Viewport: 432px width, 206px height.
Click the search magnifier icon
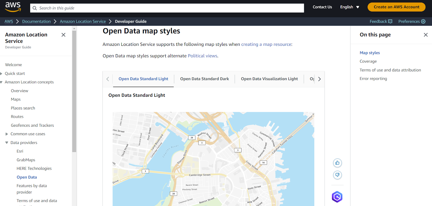tap(35, 8)
